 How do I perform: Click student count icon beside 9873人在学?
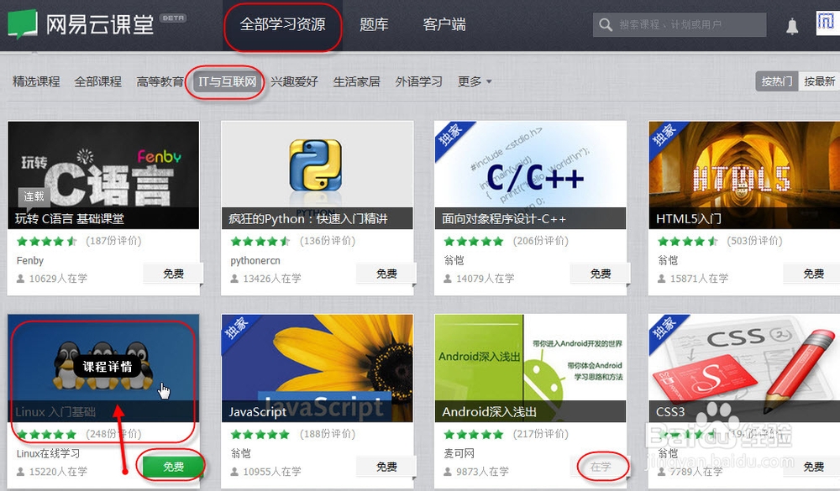[x=448, y=472]
